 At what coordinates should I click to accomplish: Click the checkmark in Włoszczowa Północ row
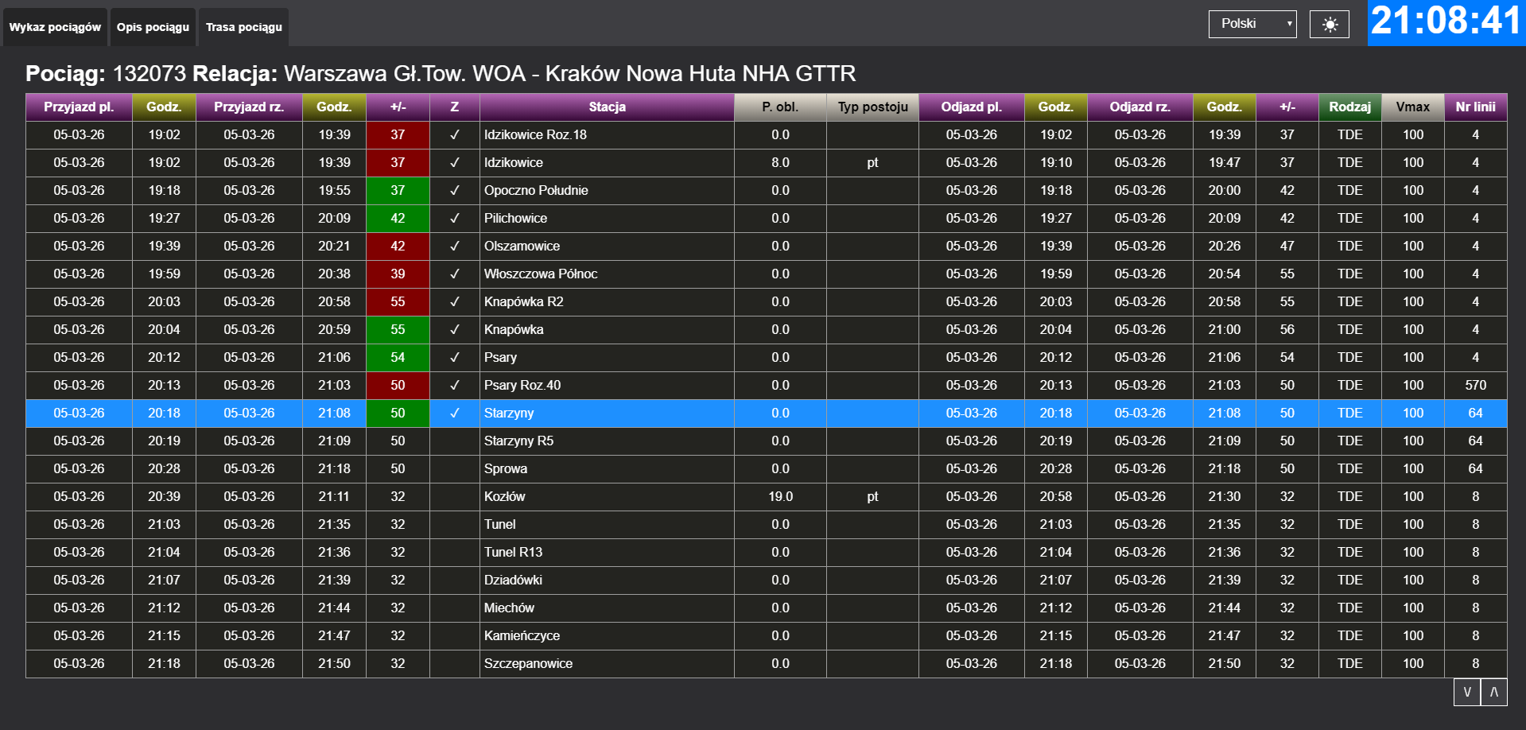454,274
